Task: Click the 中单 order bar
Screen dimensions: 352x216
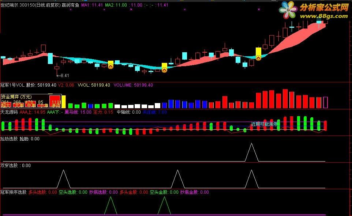Action: 30,104
